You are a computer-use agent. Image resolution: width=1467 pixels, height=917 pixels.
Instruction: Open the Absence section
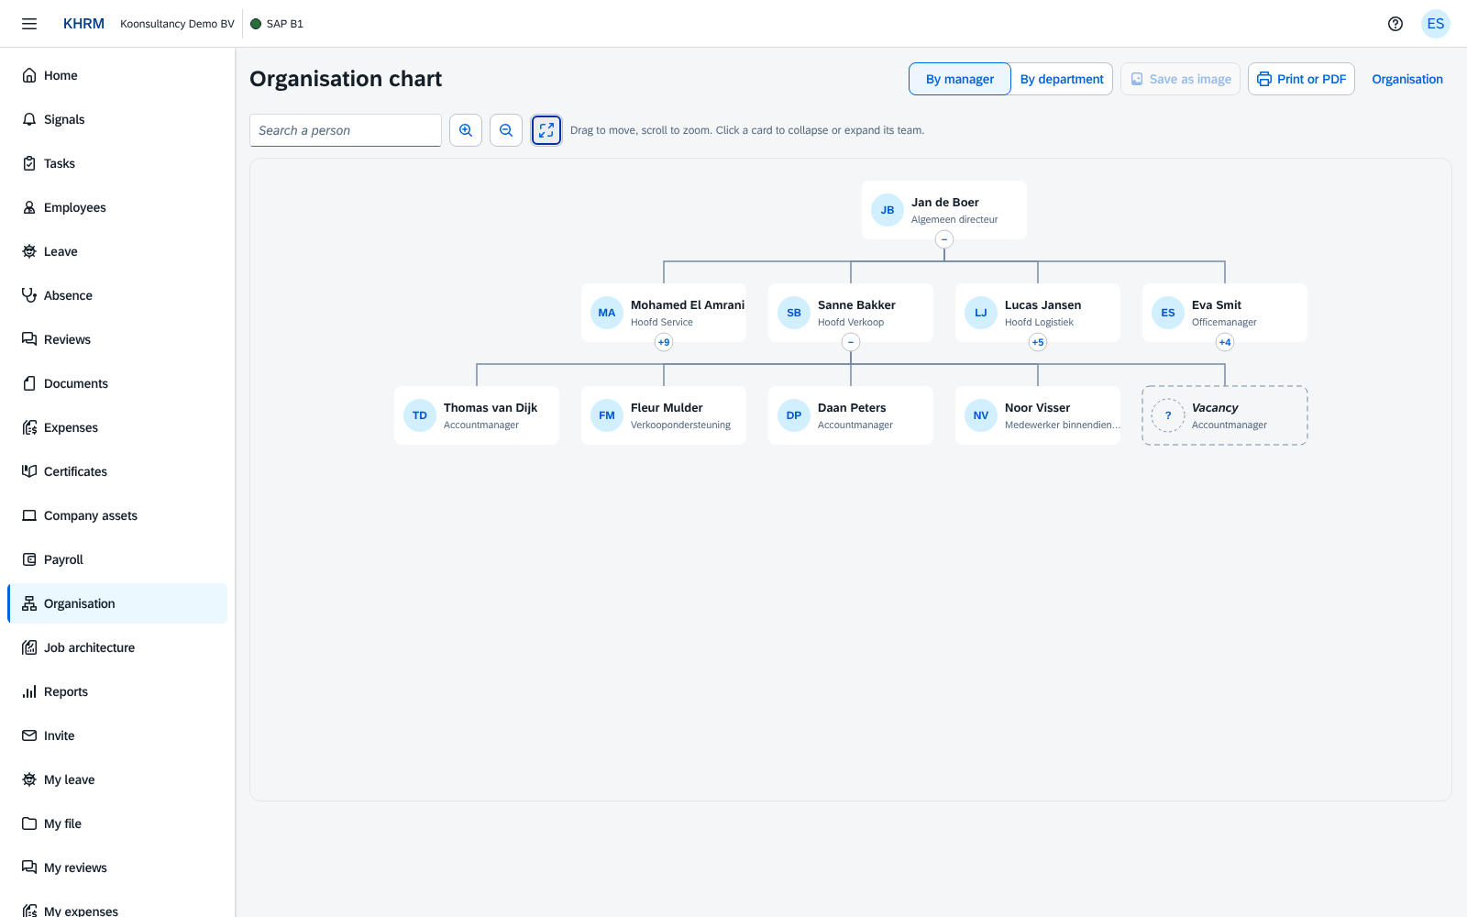point(117,295)
